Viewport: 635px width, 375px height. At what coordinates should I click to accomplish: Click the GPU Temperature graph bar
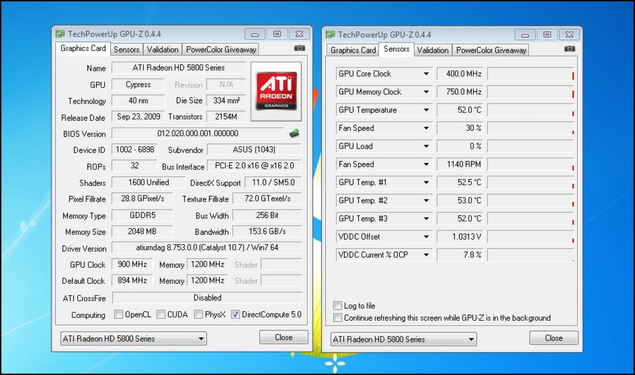pyautogui.click(x=530, y=110)
